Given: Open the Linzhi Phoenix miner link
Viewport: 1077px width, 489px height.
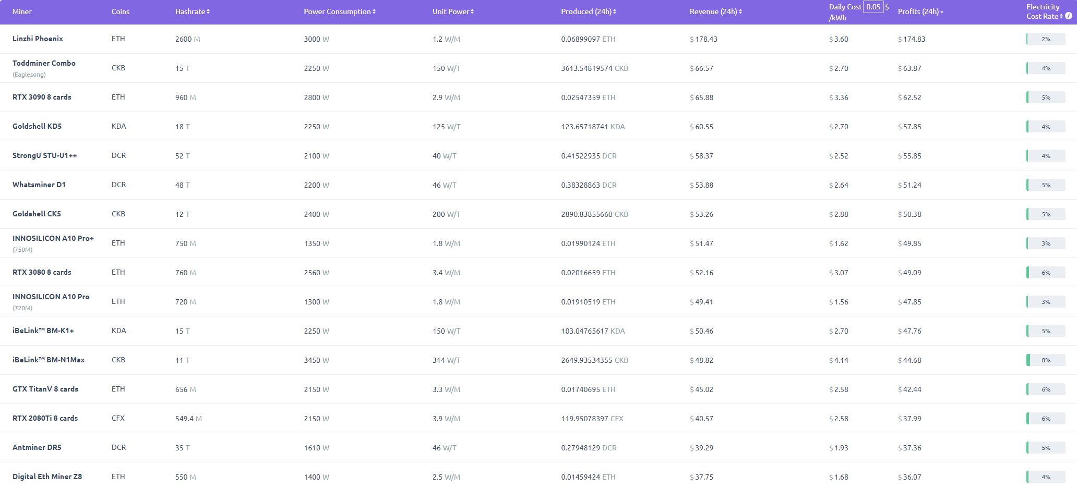Looking at the screenshot, I should 38,39.
